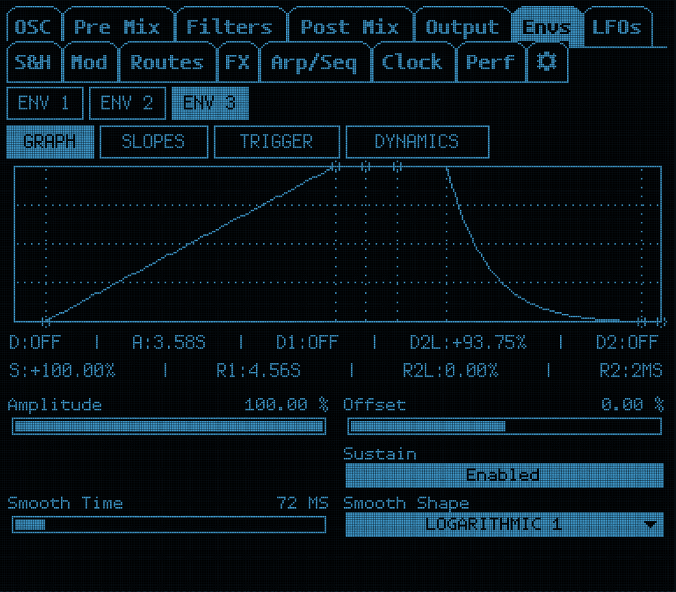Click the R2:2MS value
Image resolution: width=676 pixels, height=592 pixels.
[631, 371]
